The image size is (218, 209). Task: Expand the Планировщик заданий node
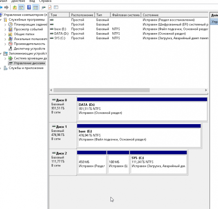5,24
